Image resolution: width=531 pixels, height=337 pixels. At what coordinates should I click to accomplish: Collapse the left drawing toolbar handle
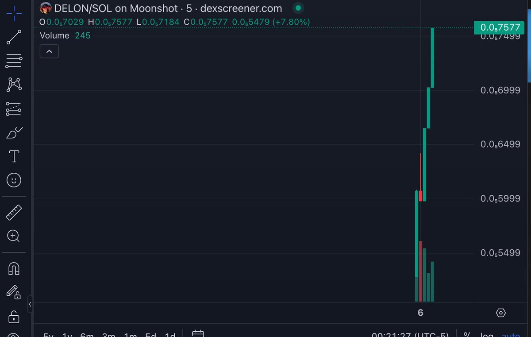point(30,304)
